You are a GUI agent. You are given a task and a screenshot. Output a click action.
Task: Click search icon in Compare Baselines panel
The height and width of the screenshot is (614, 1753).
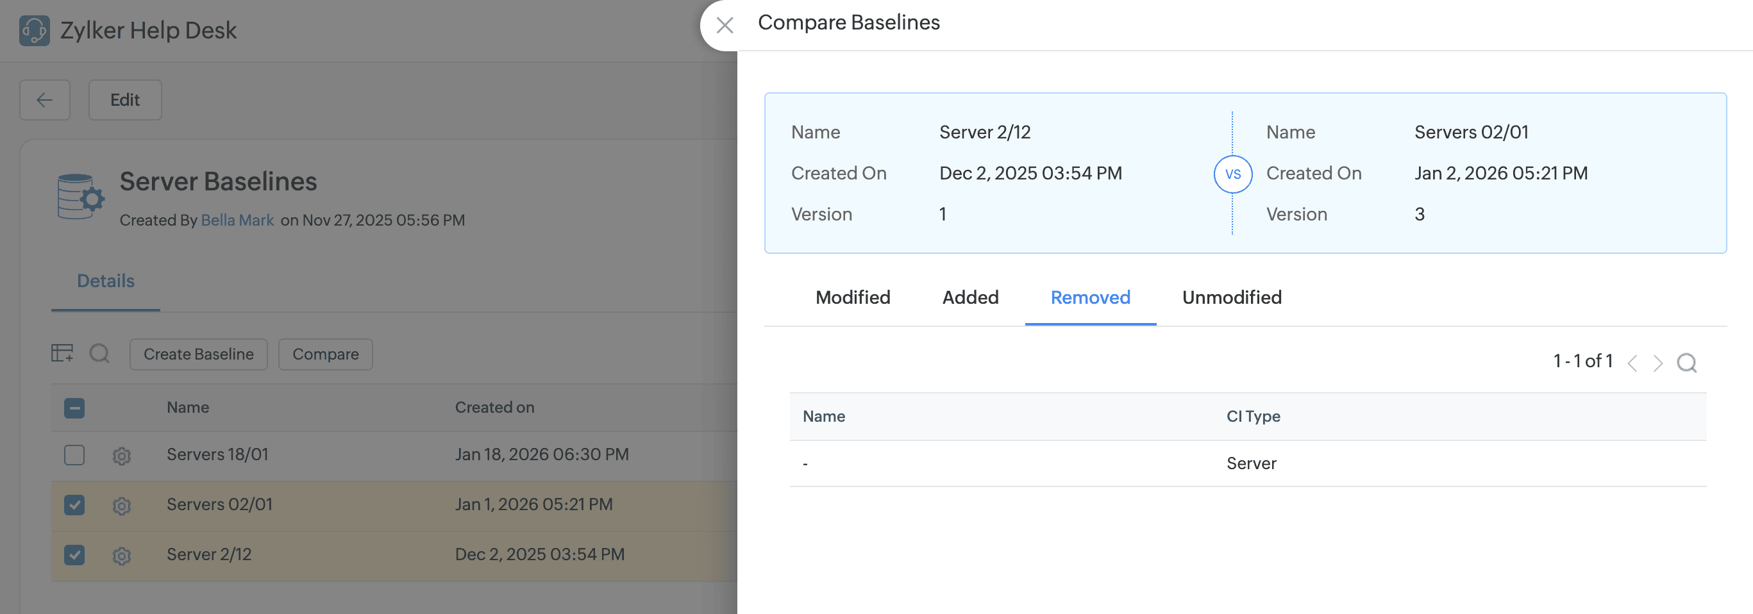1686,362
